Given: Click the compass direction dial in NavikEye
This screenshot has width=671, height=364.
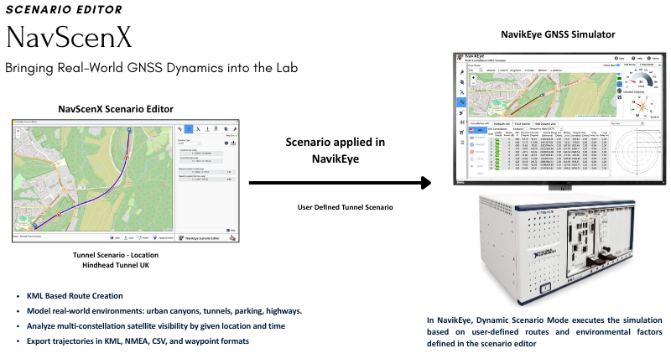Looking at the screenshot, I should (642, 106).
